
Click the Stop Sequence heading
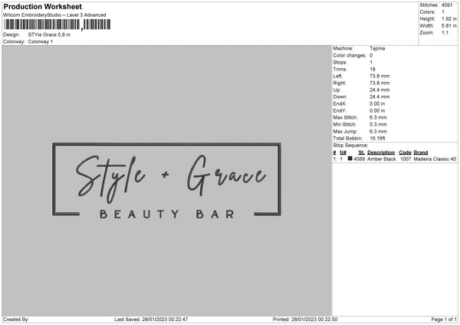point(350,145)
